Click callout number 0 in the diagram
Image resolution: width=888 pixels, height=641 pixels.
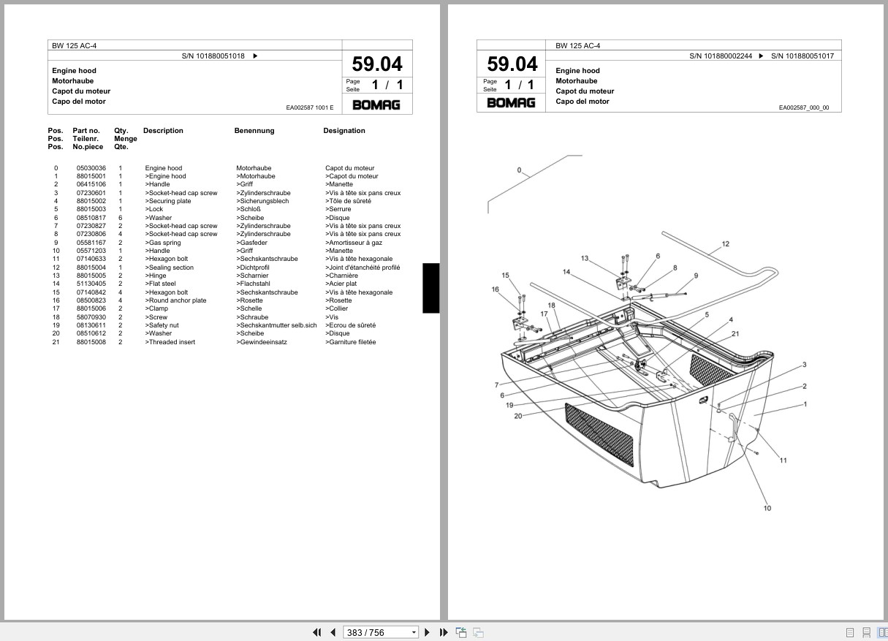519,170
